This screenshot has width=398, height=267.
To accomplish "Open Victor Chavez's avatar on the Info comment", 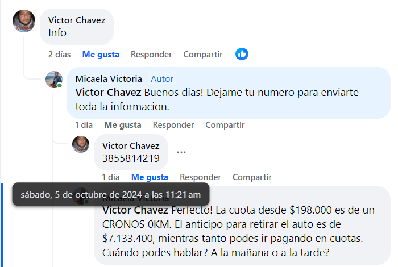I will pos(24,21).
